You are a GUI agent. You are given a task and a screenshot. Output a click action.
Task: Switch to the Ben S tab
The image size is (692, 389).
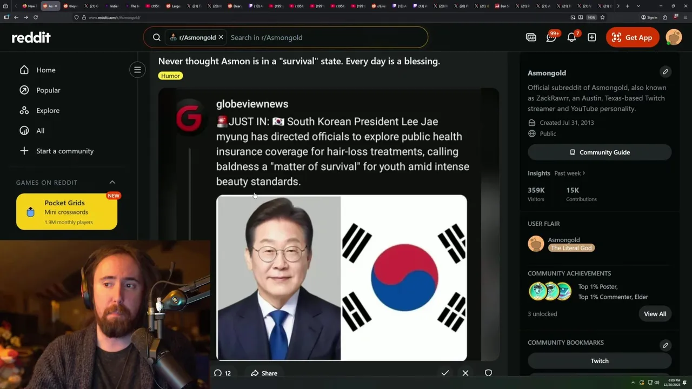click(502, 6)
